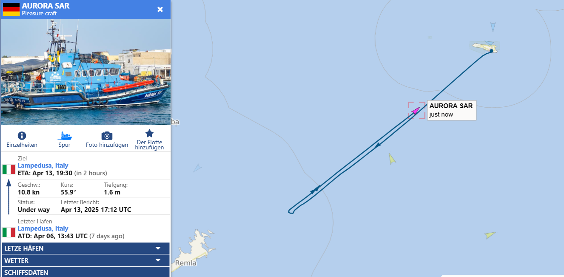Open the last port Lampedusa, Italy link
Screen dimensions: 564x277
pos(43,228)
